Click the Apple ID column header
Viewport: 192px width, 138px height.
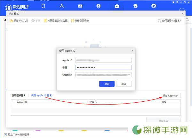click(22, 102)
